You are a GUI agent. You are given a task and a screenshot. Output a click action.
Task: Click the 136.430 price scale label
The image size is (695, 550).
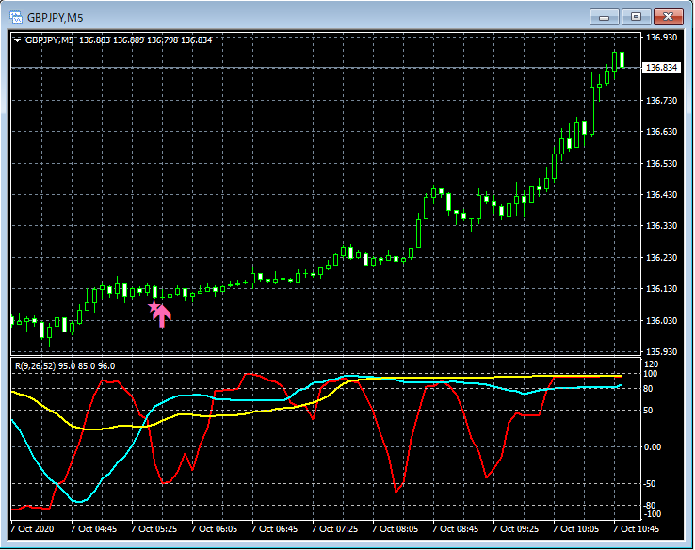[661, 195]
